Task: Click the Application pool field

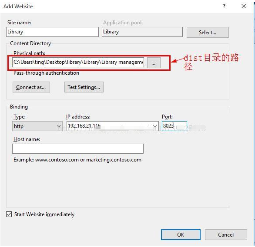Action: click(x=142, y=32)
